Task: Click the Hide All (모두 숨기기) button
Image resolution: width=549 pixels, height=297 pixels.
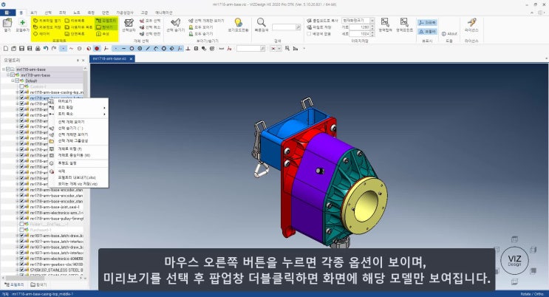Action: point(201,34)
